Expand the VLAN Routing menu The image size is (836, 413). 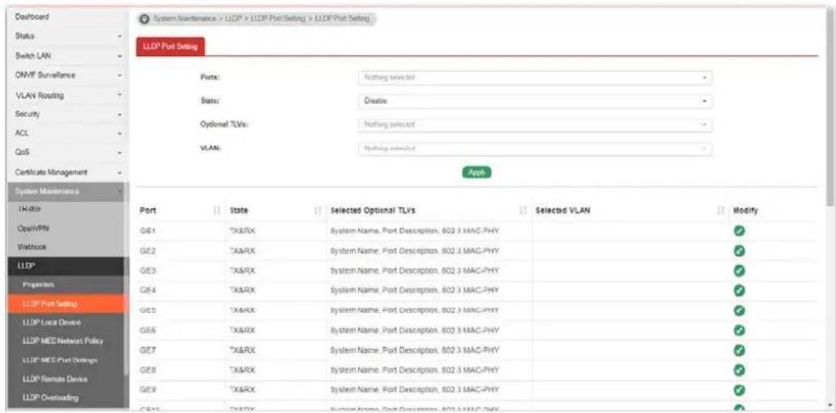[67, 95]
